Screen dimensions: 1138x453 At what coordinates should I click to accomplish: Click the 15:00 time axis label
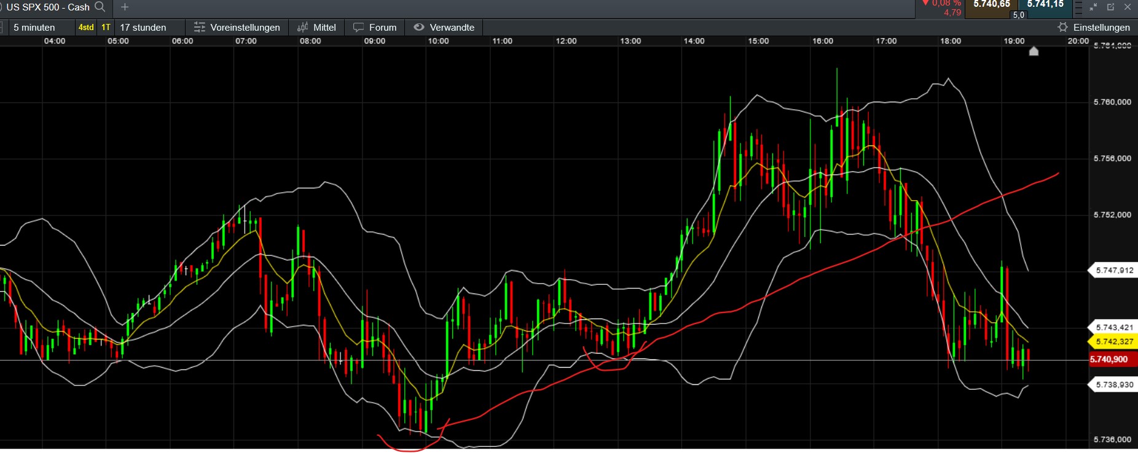[758, 41]
